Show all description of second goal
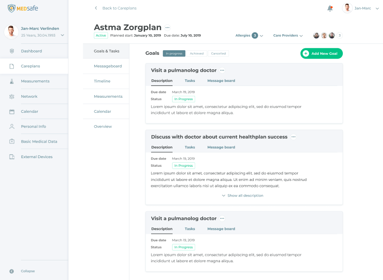Screen dimensions: 383x280 click(x=242, y=195)
